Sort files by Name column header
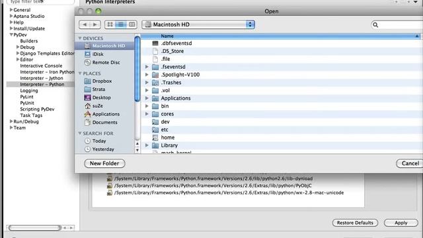The width and height of the screenshot is (423, 238). click(281, 36)
